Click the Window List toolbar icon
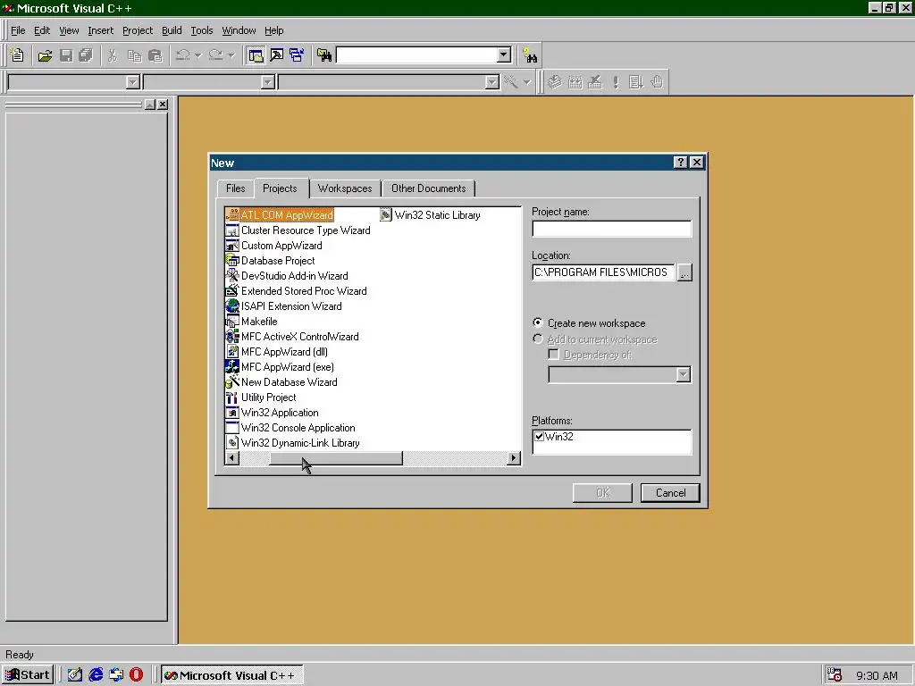Screen dimensions: 915x686 [x=297, y=55]
